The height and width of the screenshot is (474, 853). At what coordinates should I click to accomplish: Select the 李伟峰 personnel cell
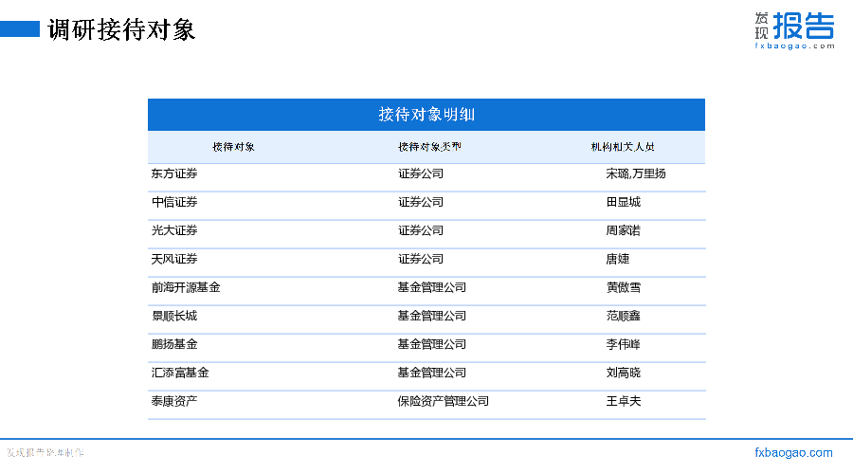(x=624, y=344)
